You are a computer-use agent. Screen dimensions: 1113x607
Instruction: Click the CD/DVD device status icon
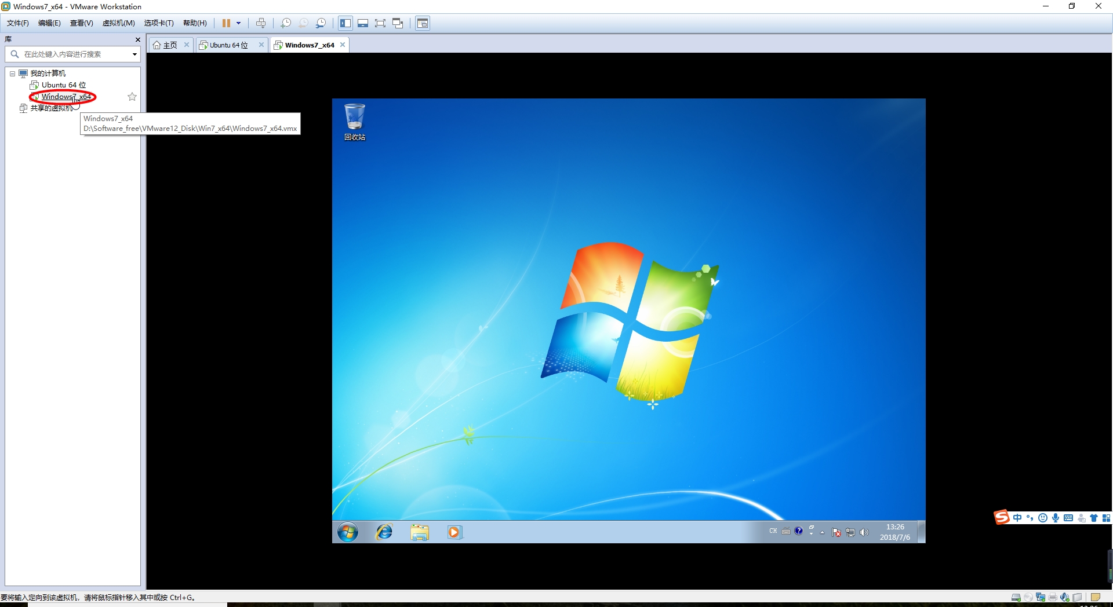point(1028,597)
